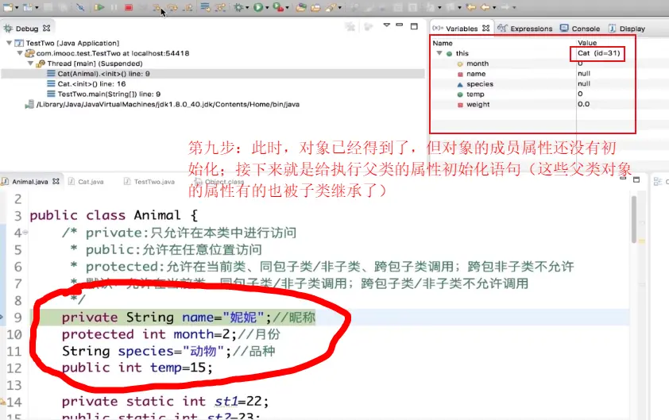
Task: Open the external tools dropdown arrow
Action: tap(287, 8)
